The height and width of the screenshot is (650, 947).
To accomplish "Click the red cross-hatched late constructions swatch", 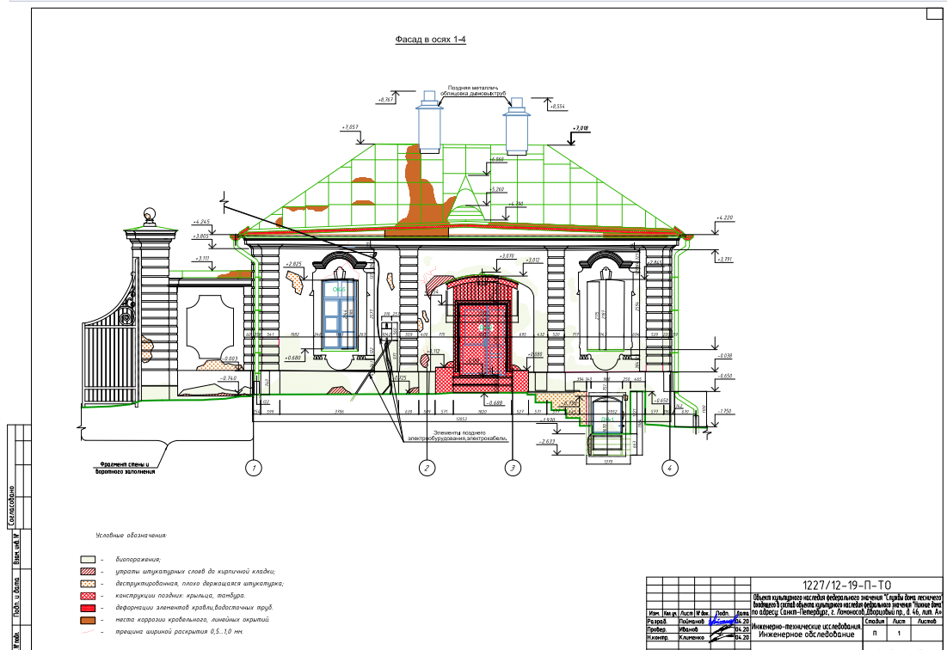I will (89, 596).
